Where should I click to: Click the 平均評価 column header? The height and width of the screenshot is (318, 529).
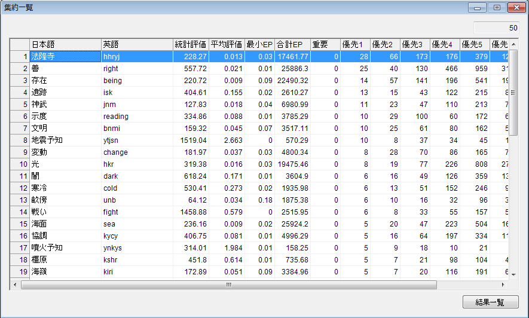(x=227, y=44)
